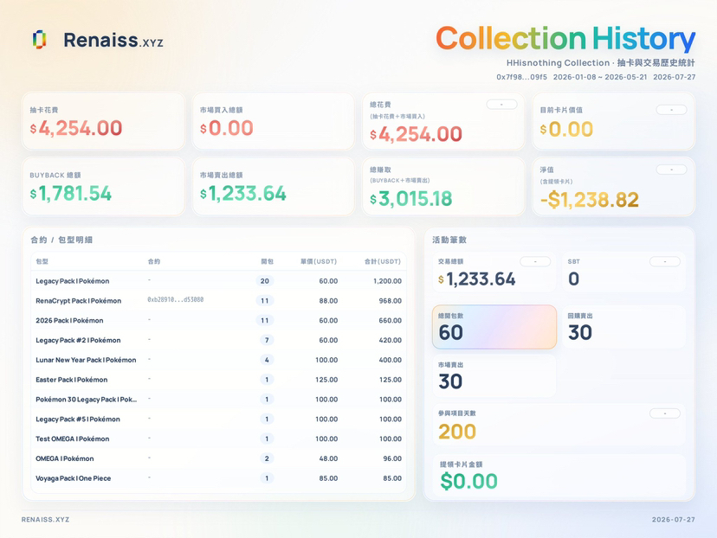Viewport: 717px width, 538px height.
Task: Select the 2026 Pack | Pokémon row
Action: (218, 320)
